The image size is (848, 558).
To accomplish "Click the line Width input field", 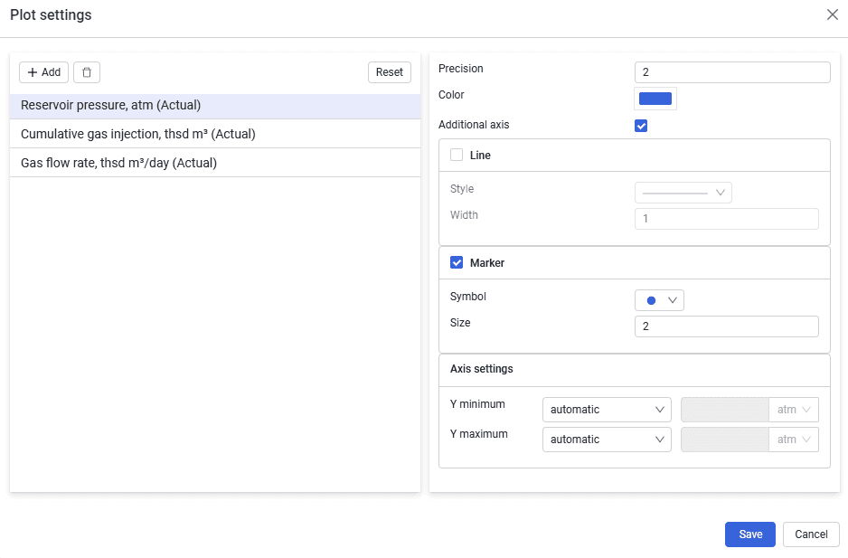I will (726, 219).
